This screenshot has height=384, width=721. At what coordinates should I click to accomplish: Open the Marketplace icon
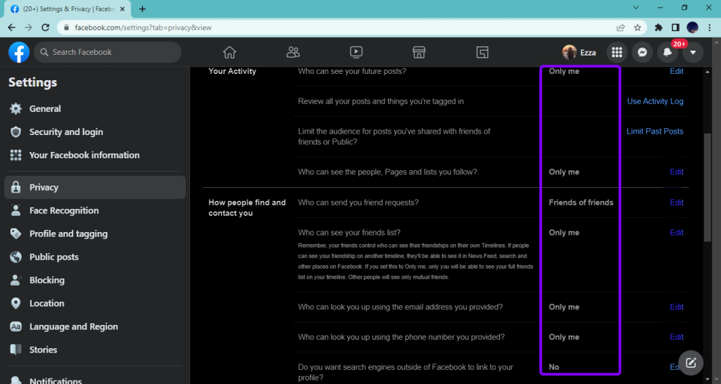[x=419, y=52]
